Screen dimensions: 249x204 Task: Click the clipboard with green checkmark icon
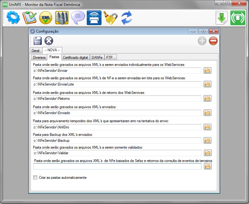[x=30, y=18]
